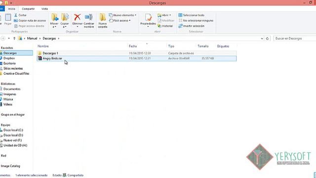Click Archivo WinRAR type cell
316x178 pixels.
tap(179, 58)
